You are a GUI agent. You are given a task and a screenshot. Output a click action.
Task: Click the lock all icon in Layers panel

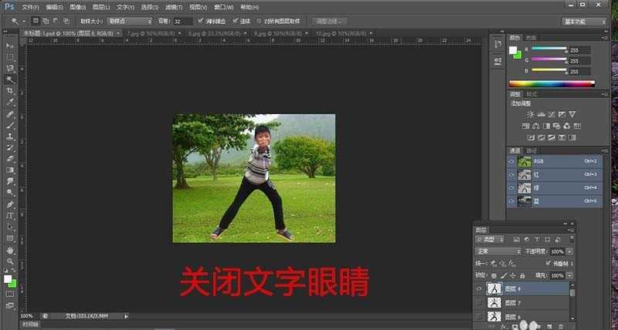coord(522,274)
